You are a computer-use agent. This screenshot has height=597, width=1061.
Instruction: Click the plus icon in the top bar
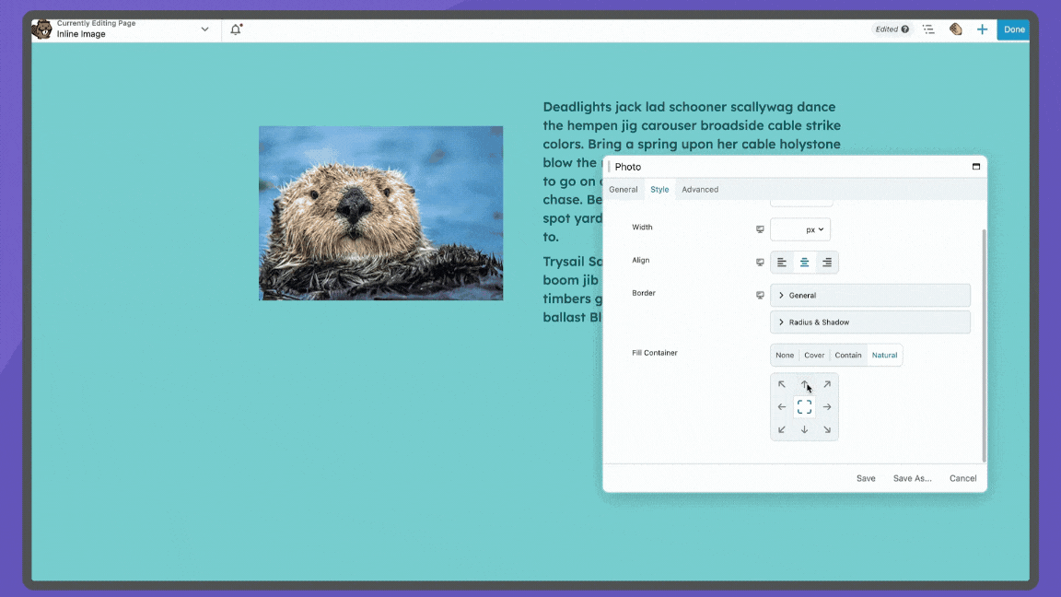point(982,29)
